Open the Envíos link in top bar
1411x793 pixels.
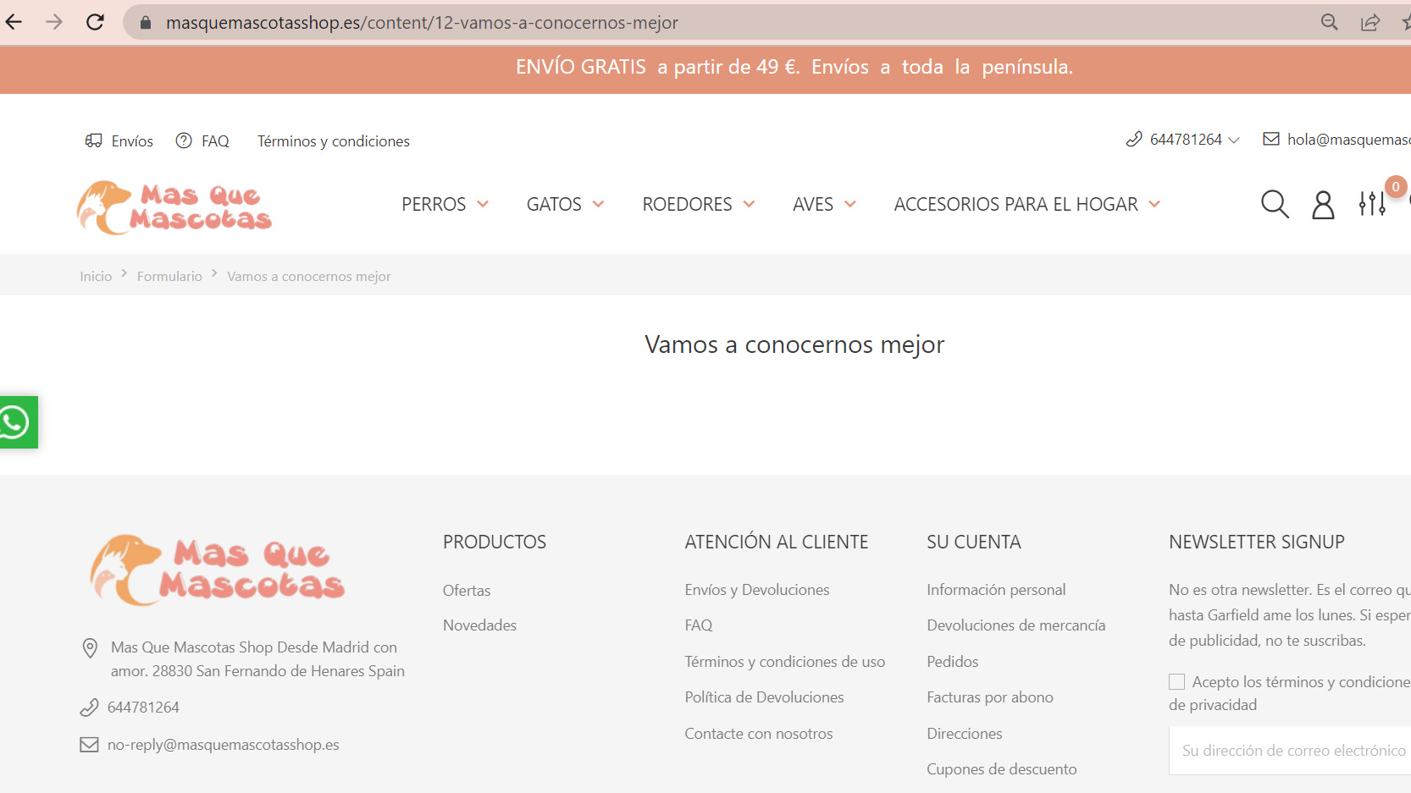click(132, 141)
